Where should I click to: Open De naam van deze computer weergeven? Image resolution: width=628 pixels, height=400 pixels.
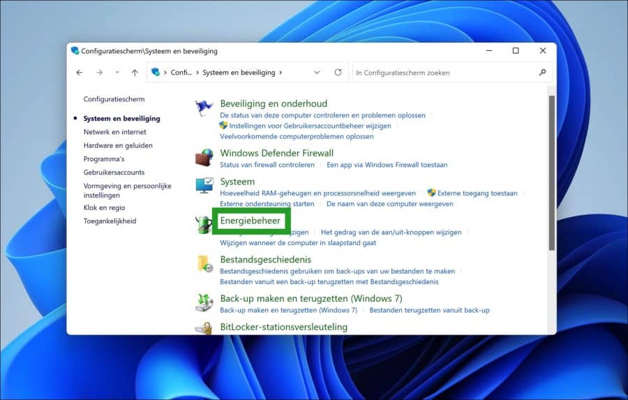[389, 204]
